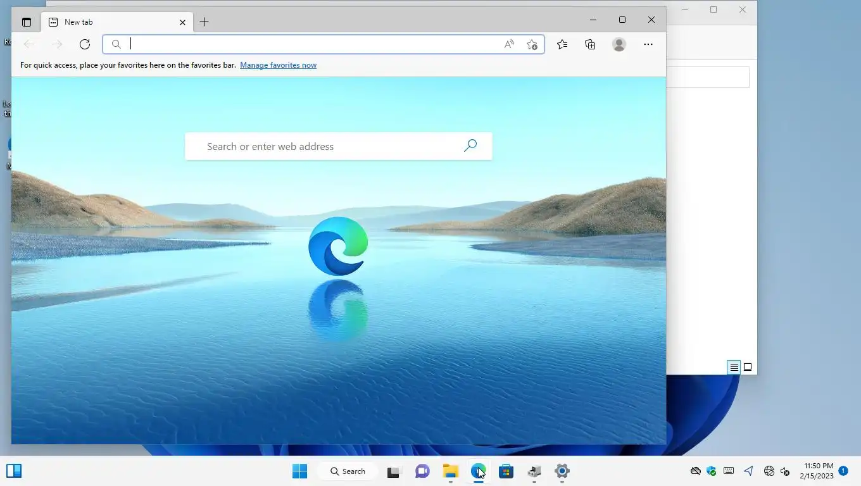
Task: Open the Windows Start menu
Action: tap(300, 471)
